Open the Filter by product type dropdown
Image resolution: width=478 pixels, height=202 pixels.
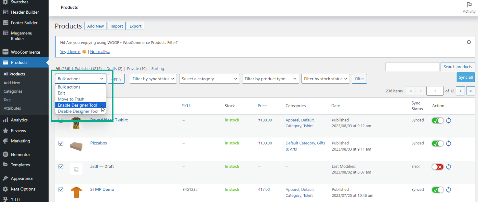pos(270,79)
